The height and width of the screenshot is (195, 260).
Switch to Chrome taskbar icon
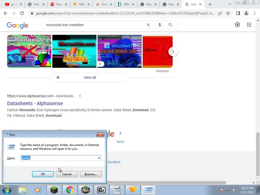point(70,190)
